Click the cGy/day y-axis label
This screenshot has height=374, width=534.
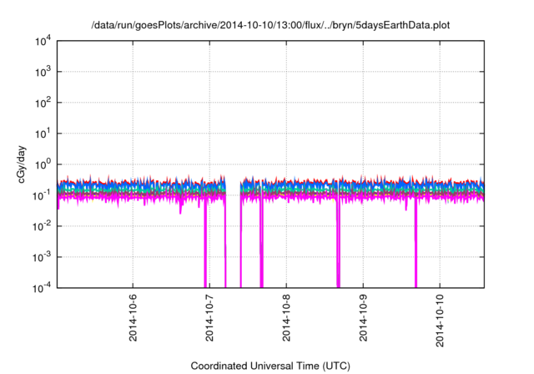[x=22, y=164]
